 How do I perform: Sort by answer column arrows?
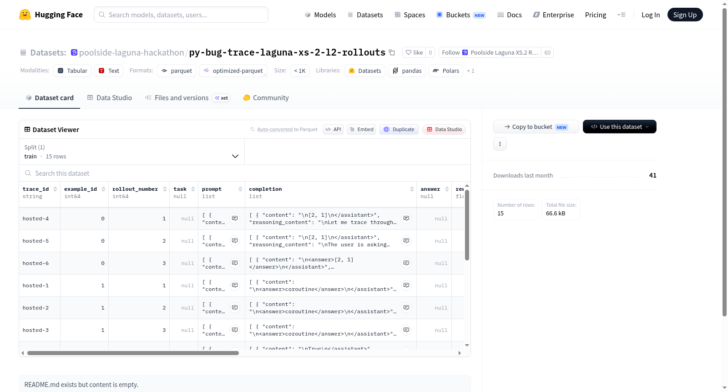[447, 189]
